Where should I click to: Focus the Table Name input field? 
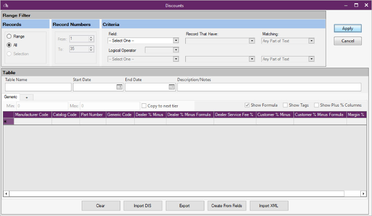tap(38, 87)
